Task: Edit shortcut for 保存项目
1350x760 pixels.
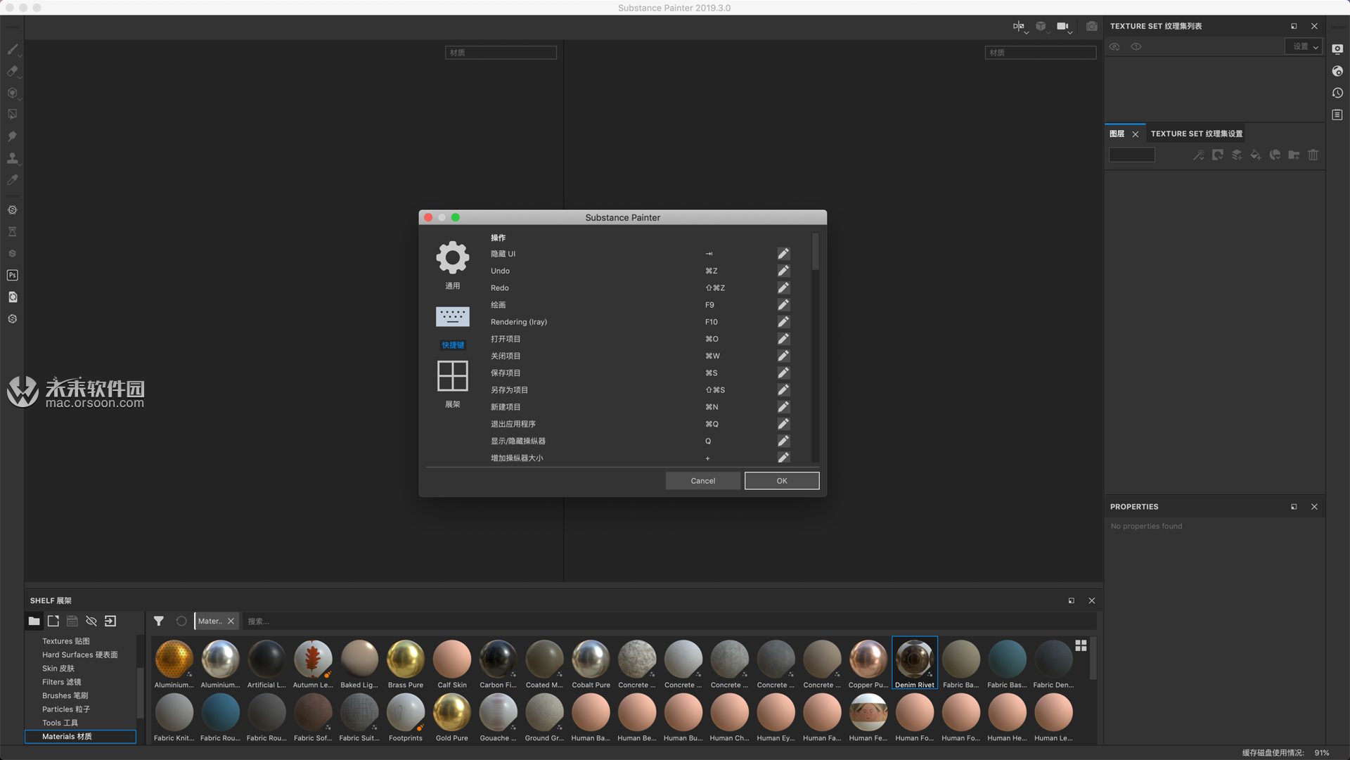Action: 783,373
